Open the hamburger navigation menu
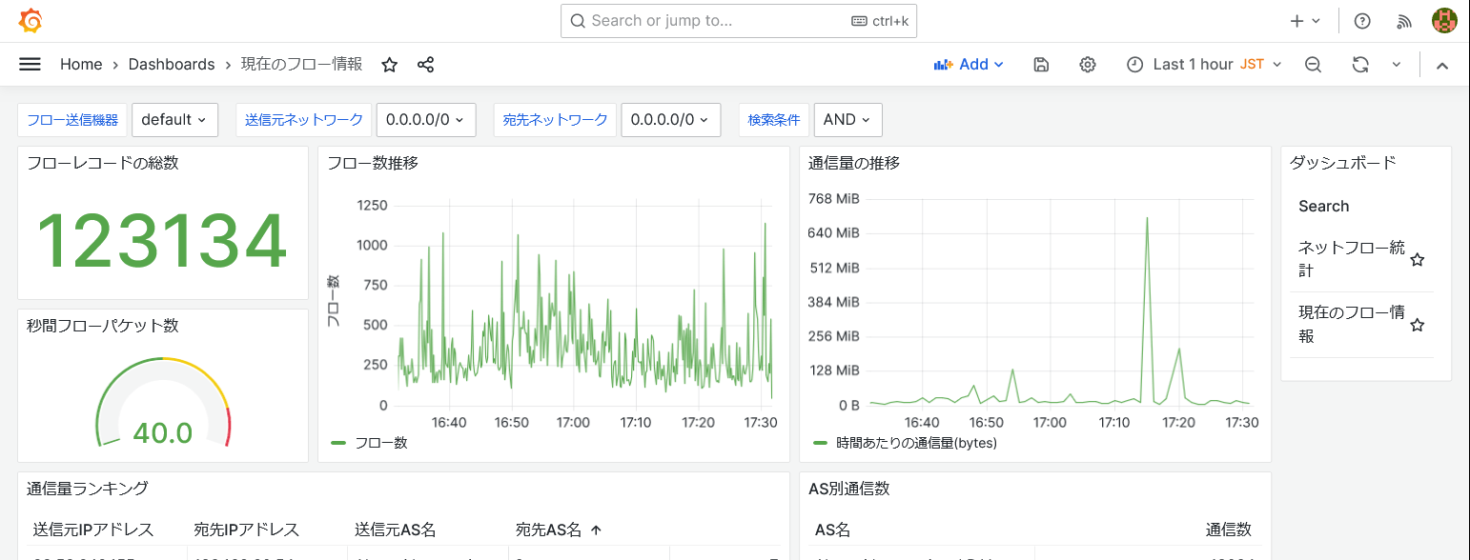Image resolution: width=1470 pixels, height=560 pixels. tap(30, 64)
